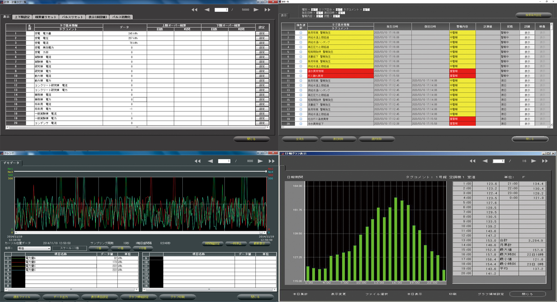This screenshot has width=557, height=302.
Task: Click the 全消去 button
Action: pos(300,139)
